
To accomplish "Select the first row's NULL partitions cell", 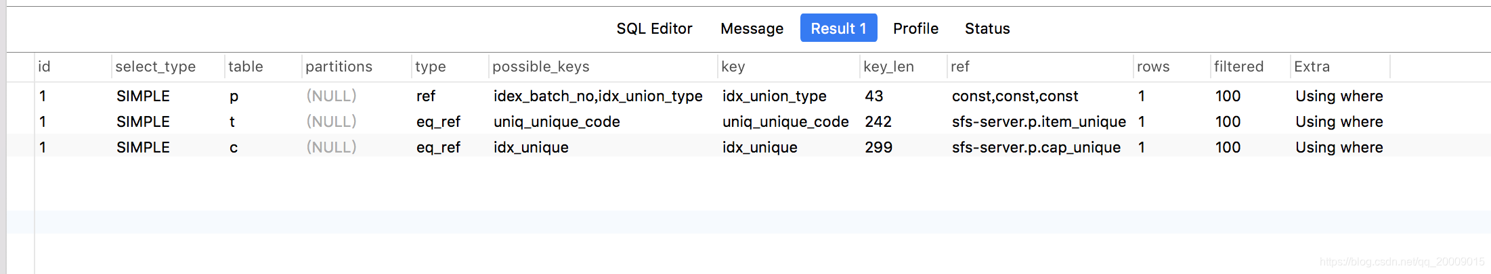I will [331, 96].
